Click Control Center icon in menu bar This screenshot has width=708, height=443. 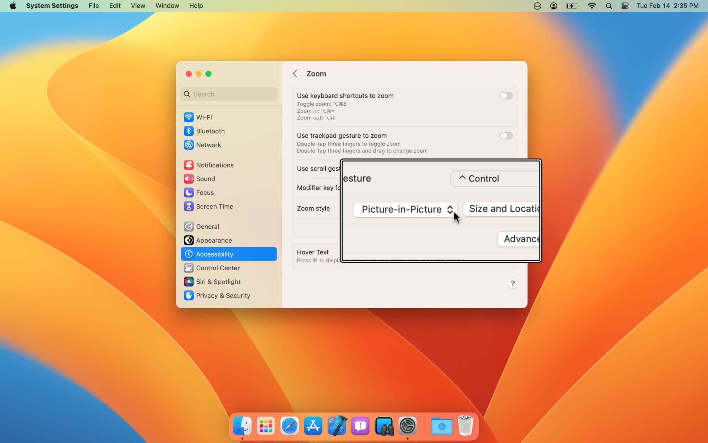coord(625,6)
